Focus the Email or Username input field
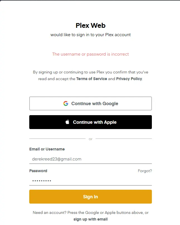 coord(91,159)
